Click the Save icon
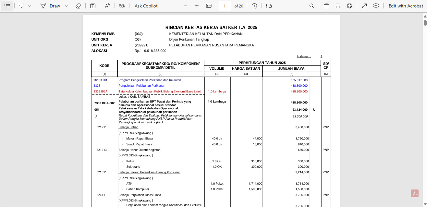The height and width of the screenshot is (207, 427). (338, 6)
